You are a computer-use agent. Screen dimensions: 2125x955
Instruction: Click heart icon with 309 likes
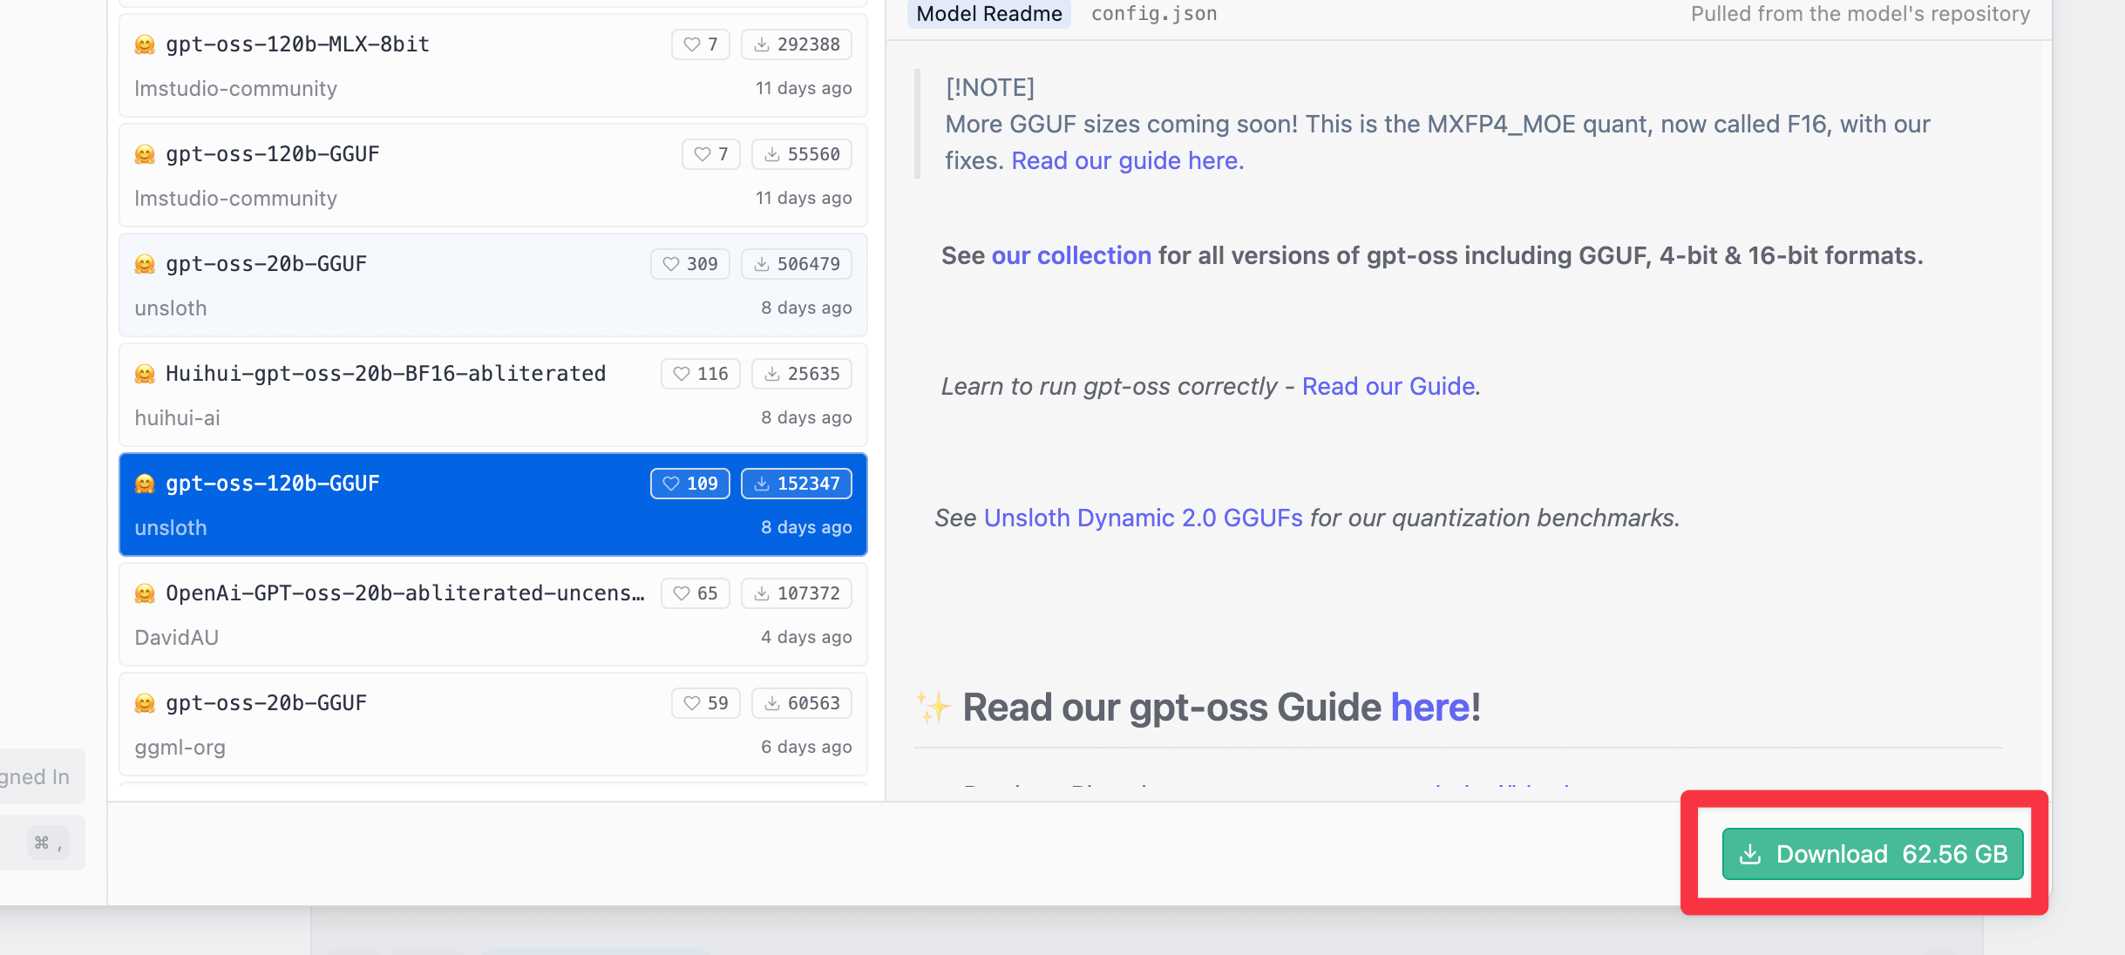pos(689,264)
